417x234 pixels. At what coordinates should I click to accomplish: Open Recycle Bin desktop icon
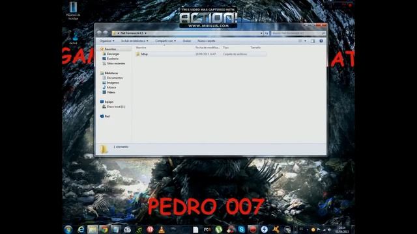click(x=73, y=10)
